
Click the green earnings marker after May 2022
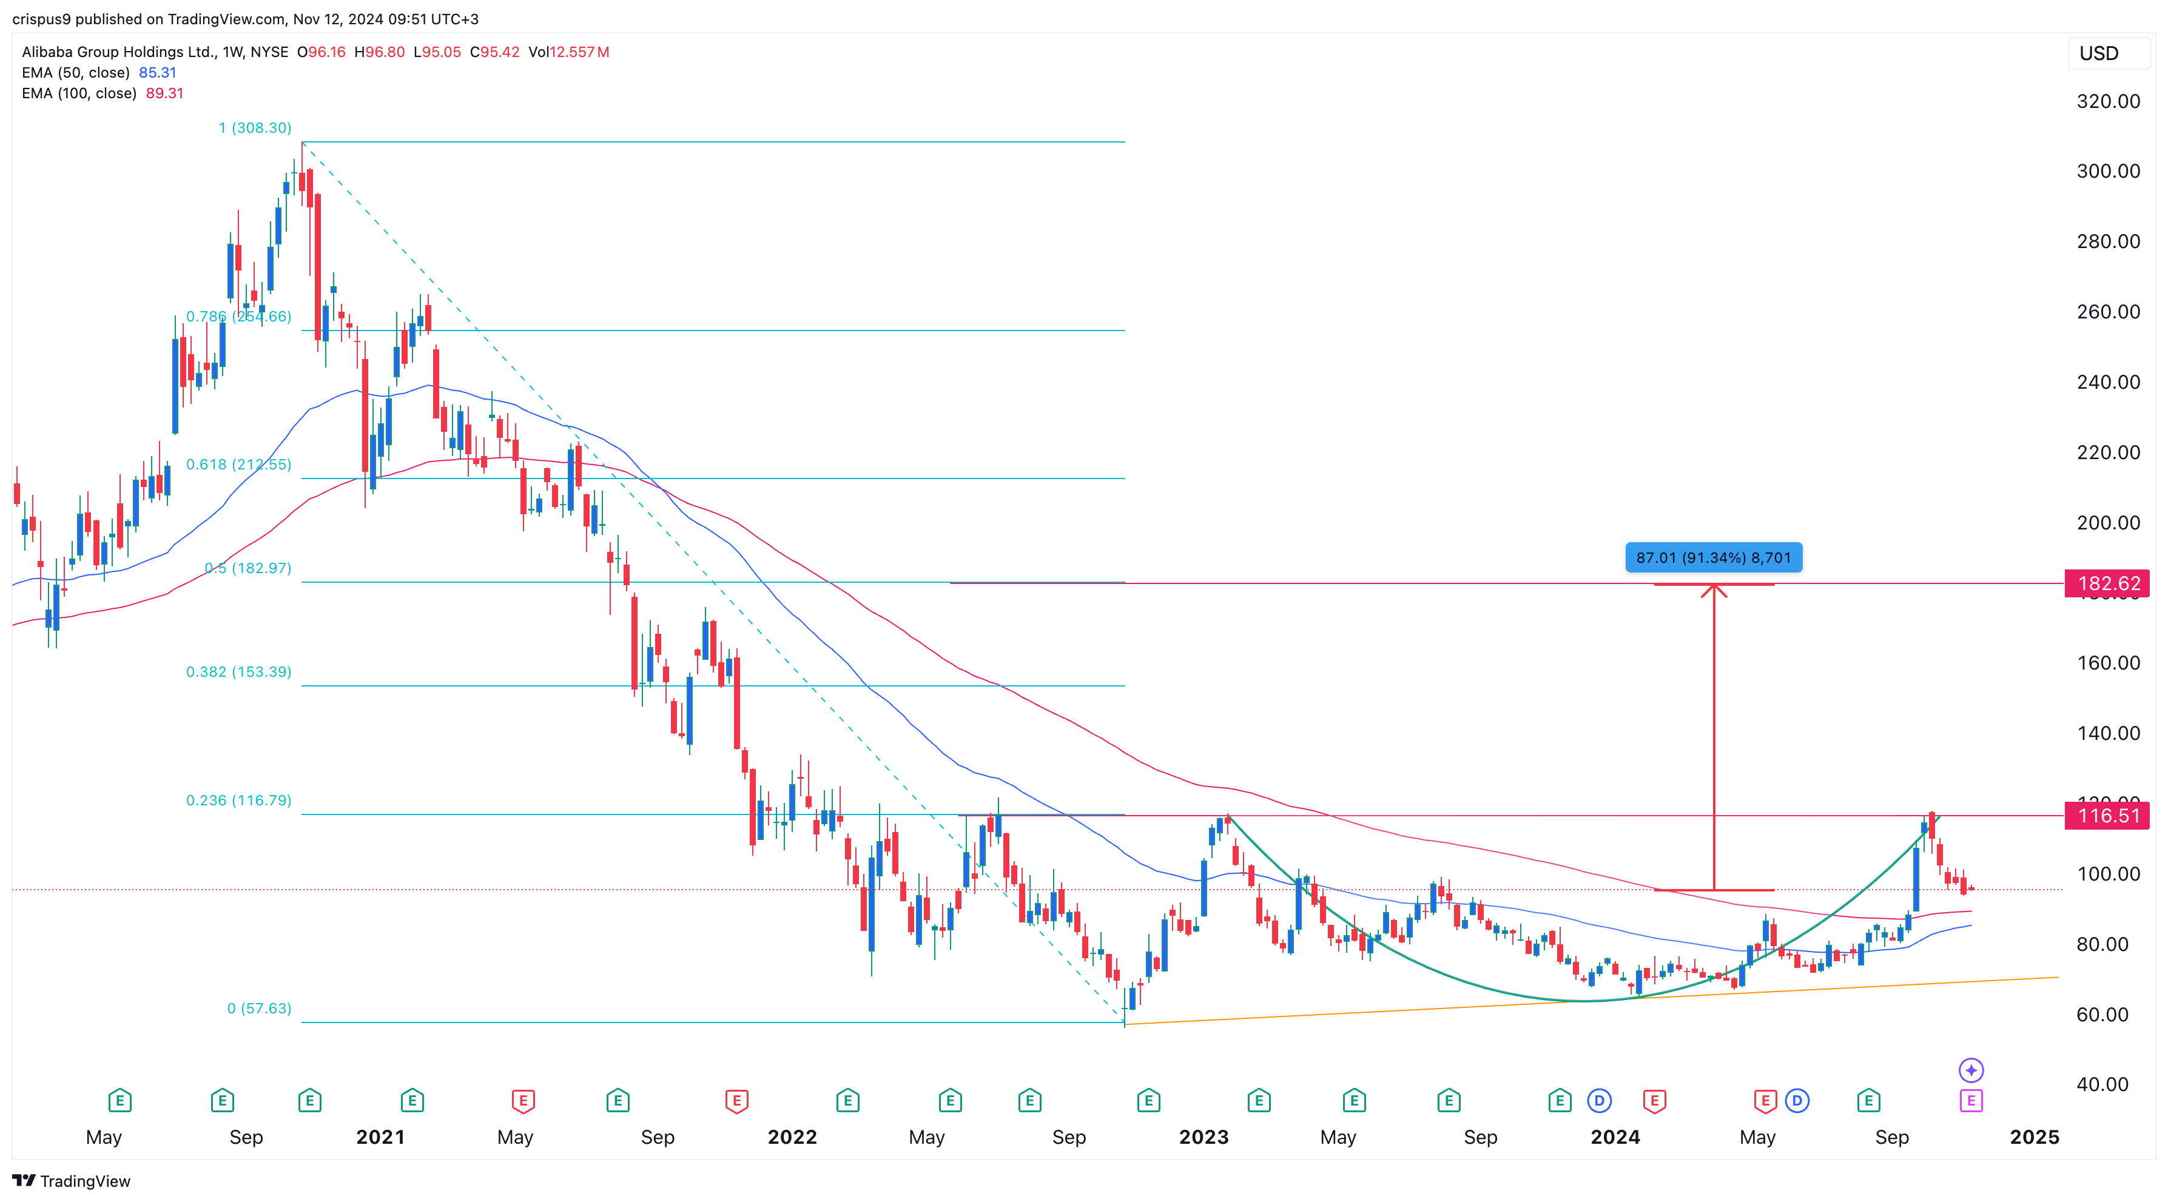click(x=950, y=1100)
